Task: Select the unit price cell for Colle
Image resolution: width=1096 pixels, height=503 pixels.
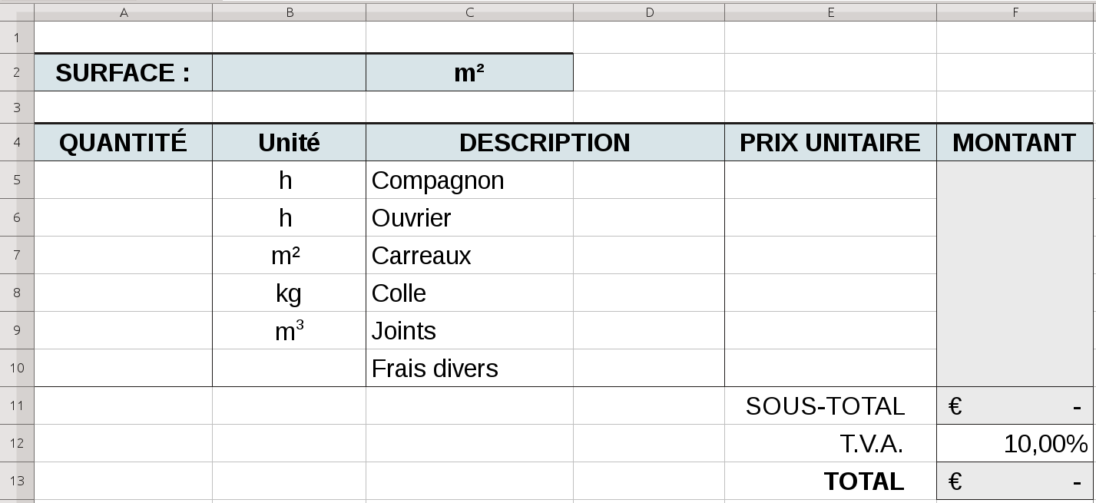Action: [x=829, y=293]
